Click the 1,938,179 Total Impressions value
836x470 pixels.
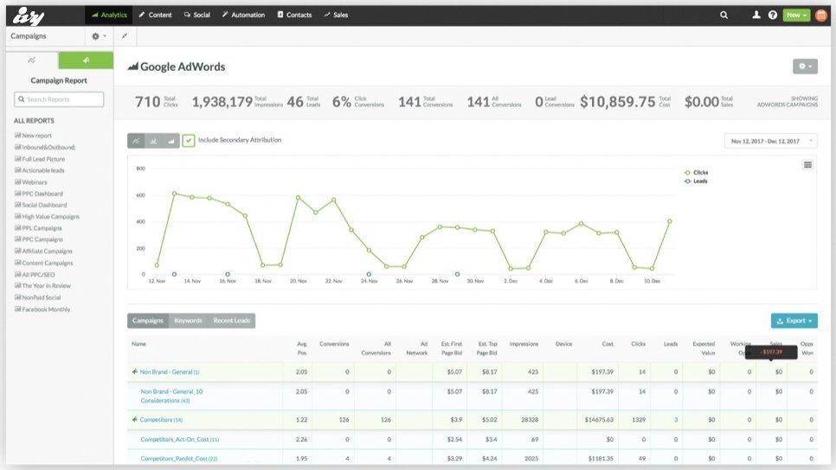222,102
